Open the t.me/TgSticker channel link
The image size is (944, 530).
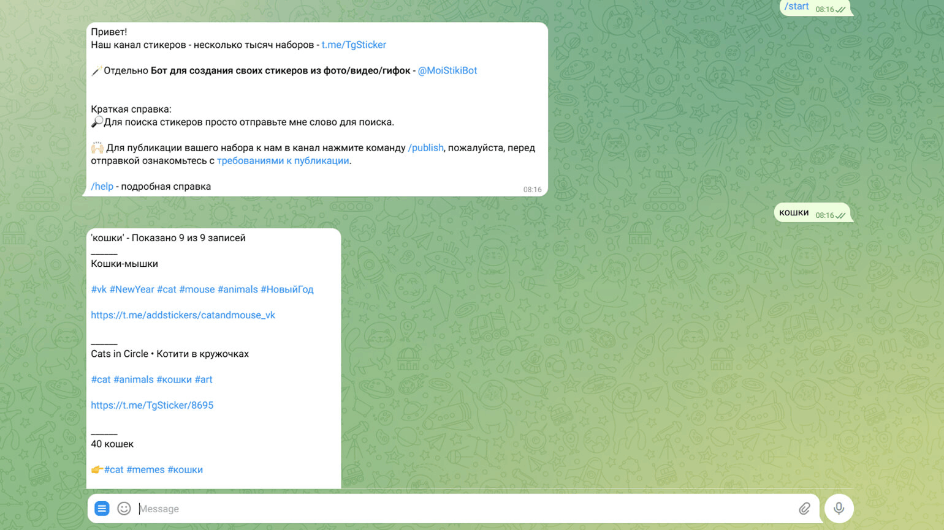pos(354,45)
